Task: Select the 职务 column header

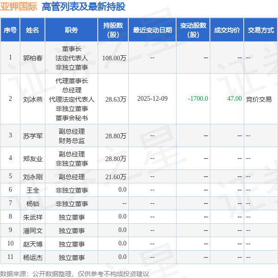Action: point(71,30)
